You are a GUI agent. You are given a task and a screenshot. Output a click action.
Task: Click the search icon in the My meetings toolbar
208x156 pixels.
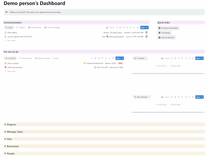point(186,97)
